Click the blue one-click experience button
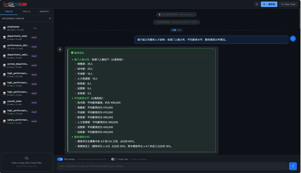This screenshot has height=173, width=301. 269,4
